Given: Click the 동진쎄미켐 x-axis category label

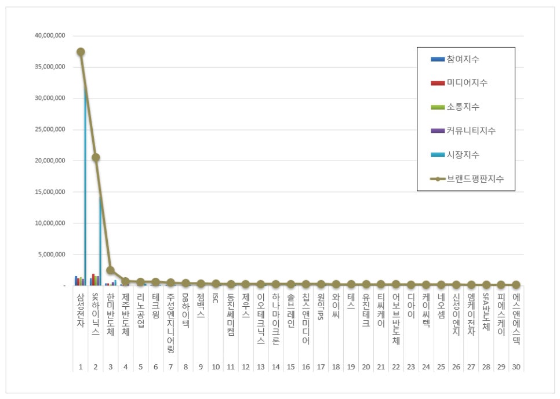Looking at the screenshot, I should click(231, 315).
